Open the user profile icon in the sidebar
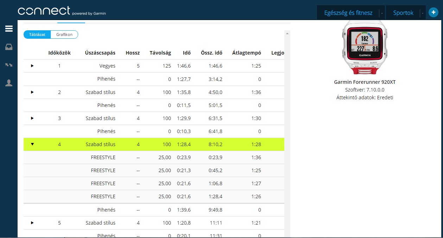Viewport: 443px width, 238px height. point(9,83)
